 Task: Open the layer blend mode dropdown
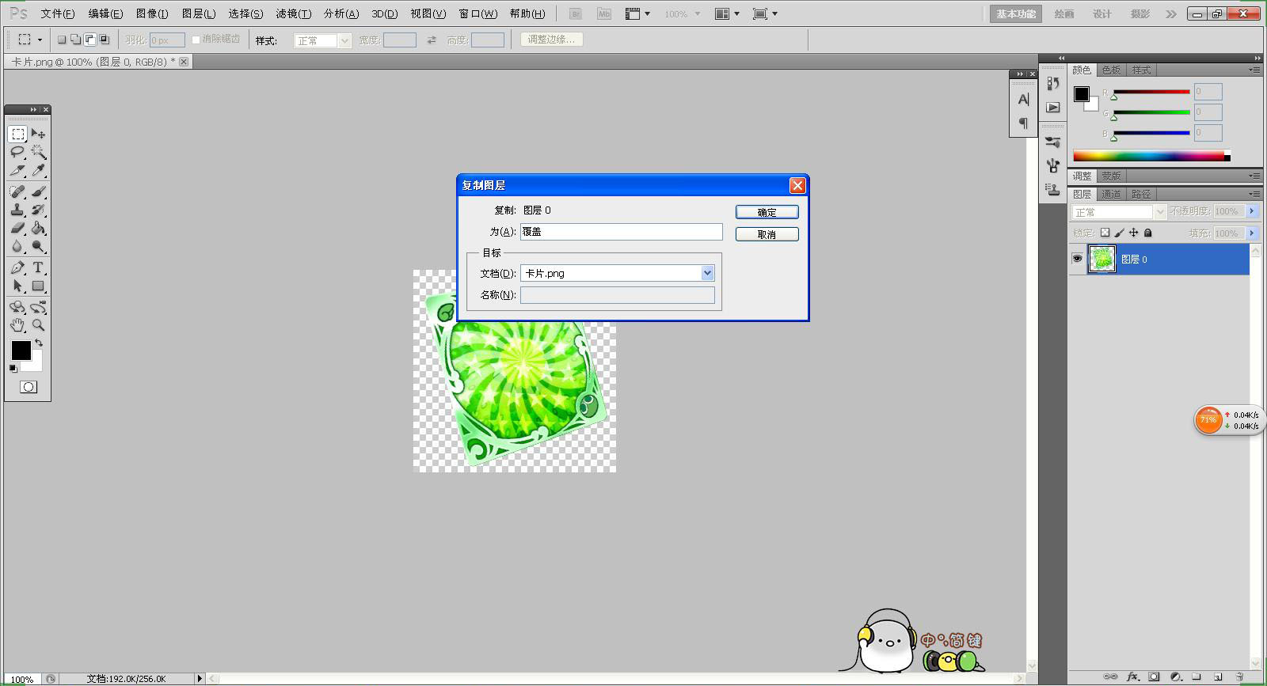1119,212
